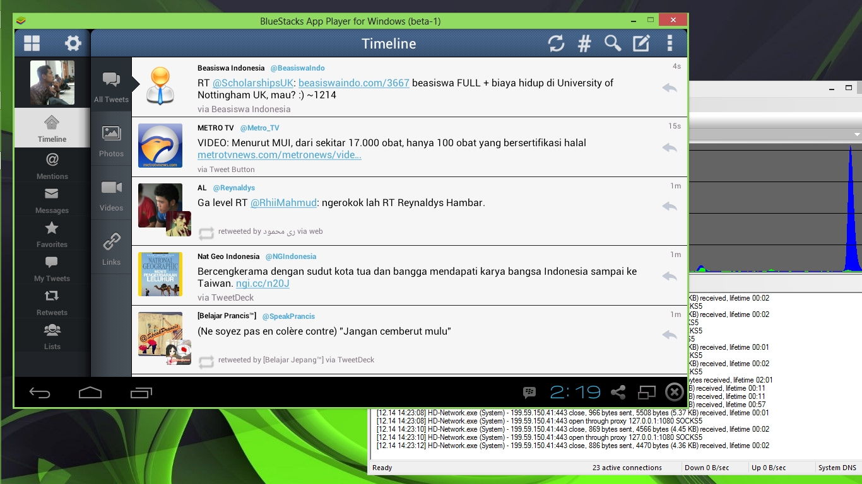Filter the timeline by Links
The height and width of the screenshot is (484, 862).
[111, 248]
